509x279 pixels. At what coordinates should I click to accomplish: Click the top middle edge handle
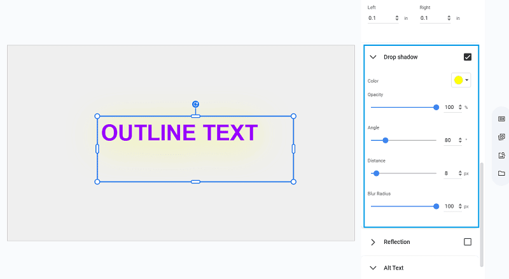coord(195,116)
